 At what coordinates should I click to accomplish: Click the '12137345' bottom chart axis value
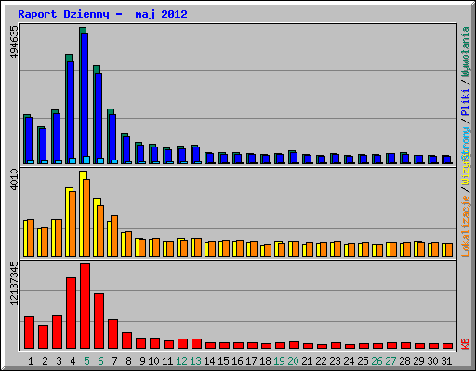14,283
